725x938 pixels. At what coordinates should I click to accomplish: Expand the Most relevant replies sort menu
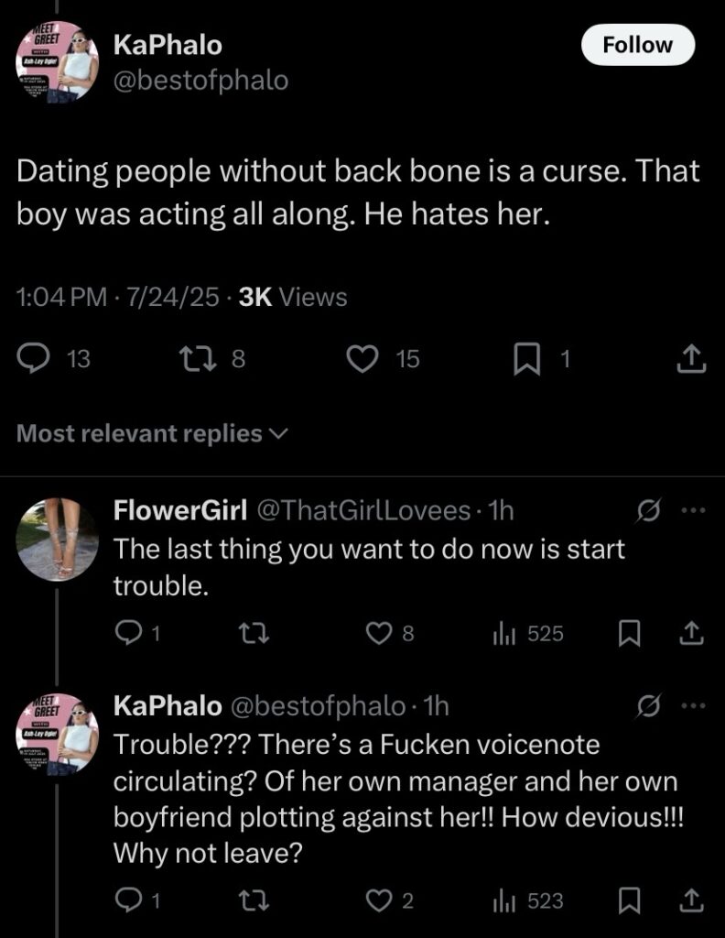152,433
